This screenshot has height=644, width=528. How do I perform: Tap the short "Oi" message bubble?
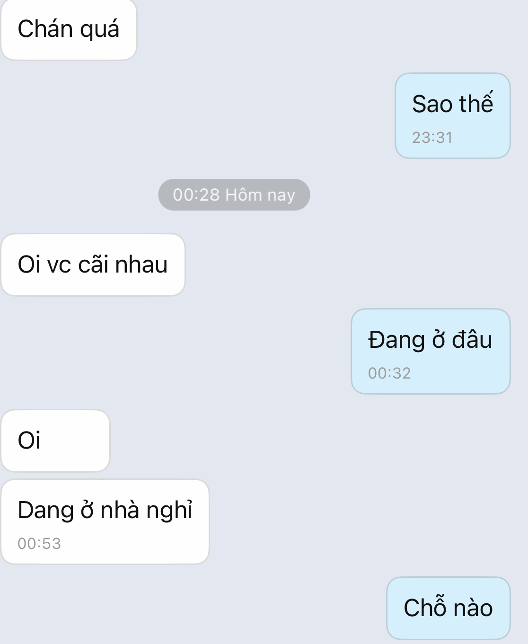(55, 441)
